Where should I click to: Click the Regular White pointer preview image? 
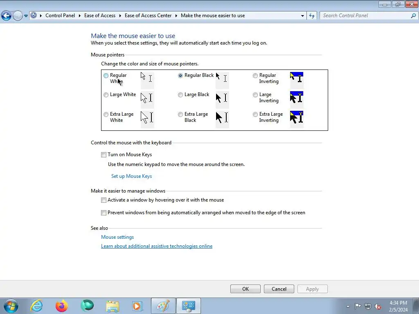click(147, 80)
